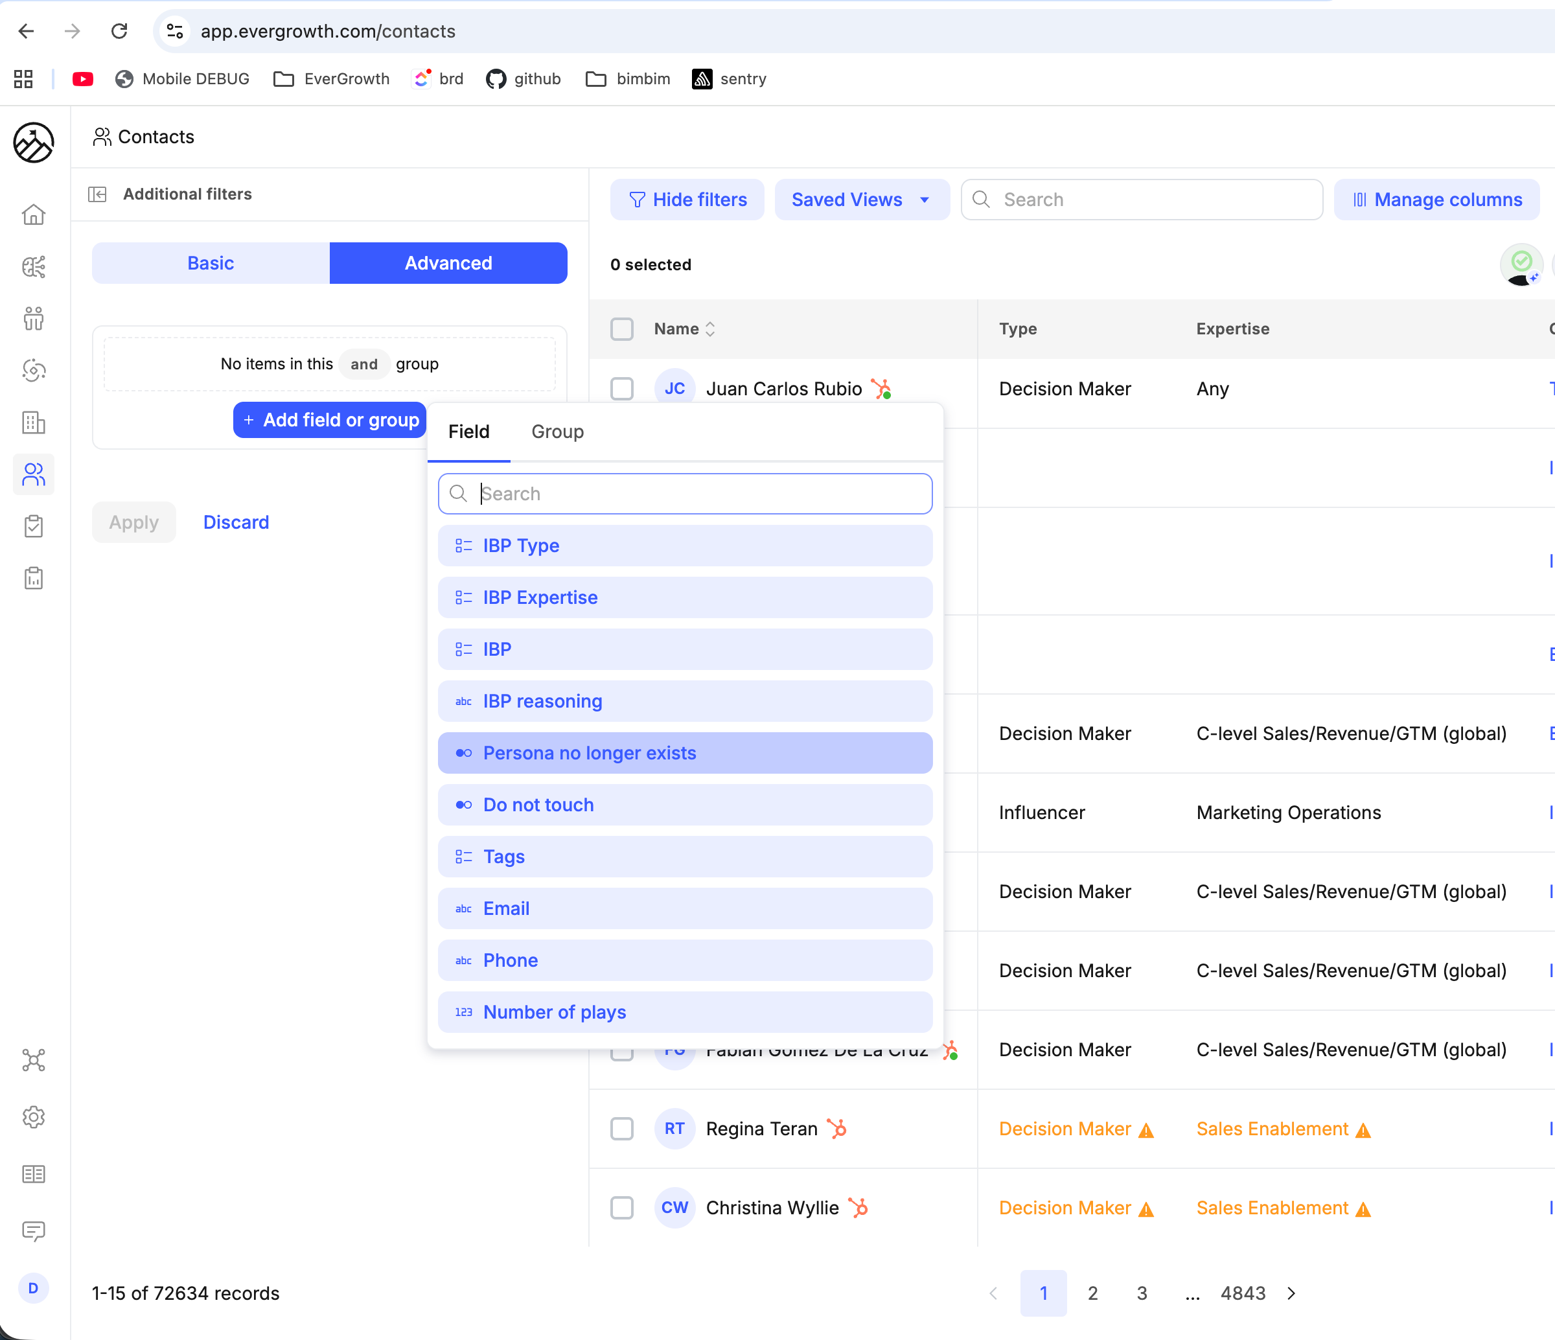Select the Christina Wyllie row checkbox
The image size is (1555, 1340).
click(621, 1207)
